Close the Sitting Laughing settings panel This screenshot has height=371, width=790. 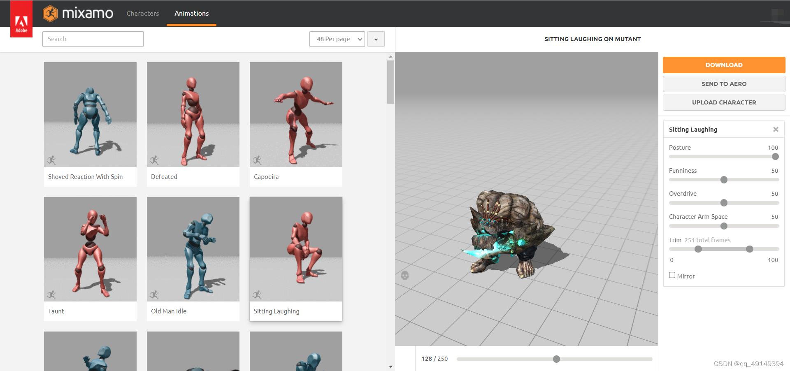pyautogui.click(x=776, y=130)
